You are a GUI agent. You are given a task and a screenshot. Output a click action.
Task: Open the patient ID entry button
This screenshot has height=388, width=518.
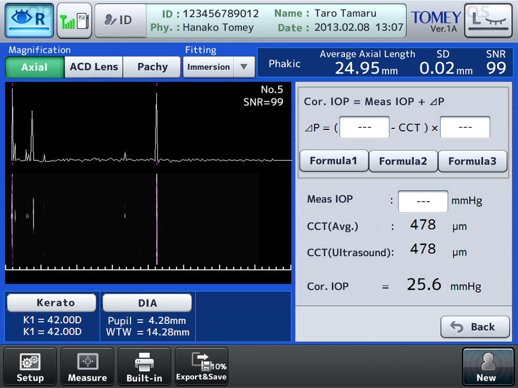click(x=120, y=21)
